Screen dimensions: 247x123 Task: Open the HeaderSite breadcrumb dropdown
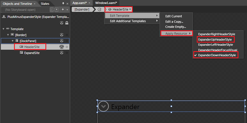tap(119, 10)
